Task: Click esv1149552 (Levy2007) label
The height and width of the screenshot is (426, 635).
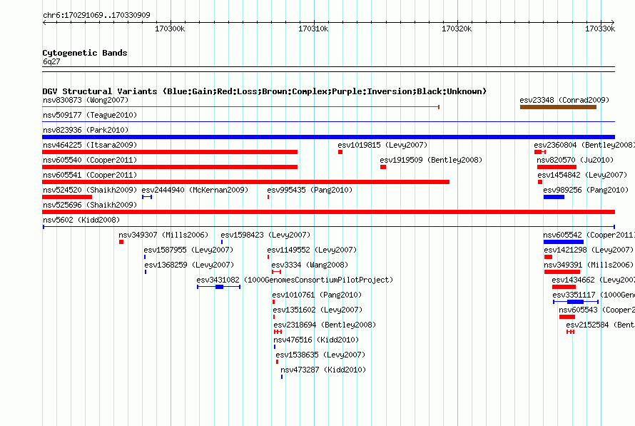Action: tap(312, 250)
